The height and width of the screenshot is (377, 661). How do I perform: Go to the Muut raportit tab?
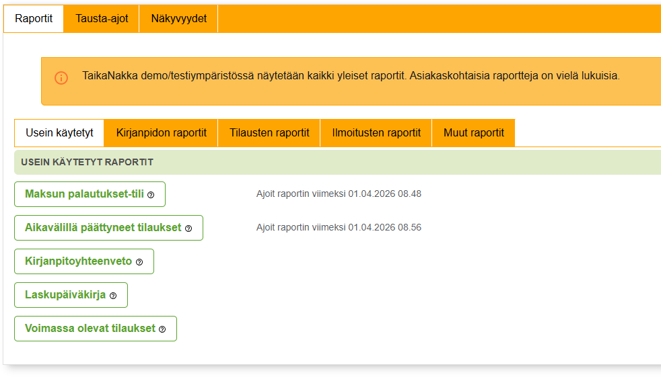[x=474, y=133]
